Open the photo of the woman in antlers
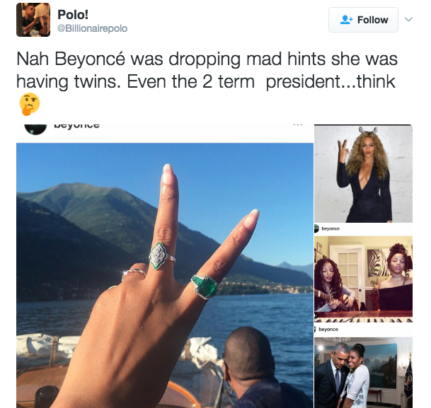 point(363,173)
